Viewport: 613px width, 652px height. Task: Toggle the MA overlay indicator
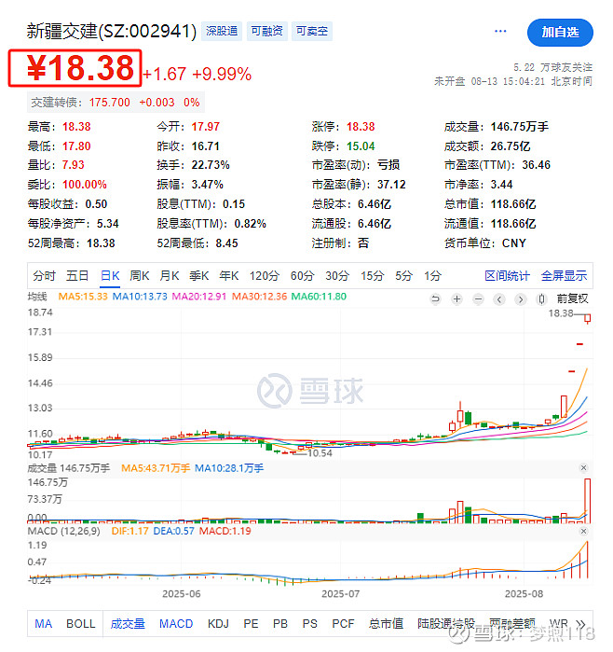(44, 624)
